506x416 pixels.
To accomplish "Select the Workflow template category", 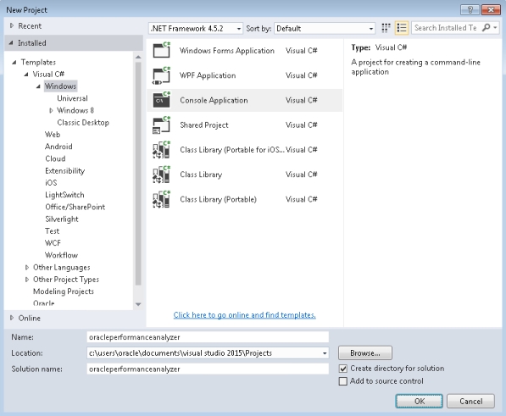I will coord(61,255).
